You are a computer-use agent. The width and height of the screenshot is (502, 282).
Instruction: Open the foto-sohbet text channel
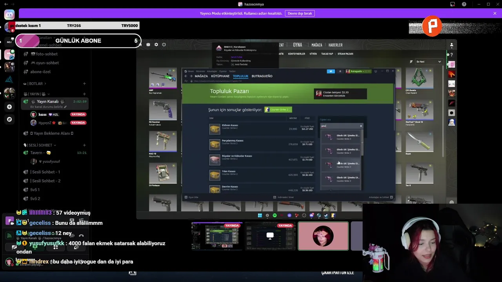coord(55,54)
